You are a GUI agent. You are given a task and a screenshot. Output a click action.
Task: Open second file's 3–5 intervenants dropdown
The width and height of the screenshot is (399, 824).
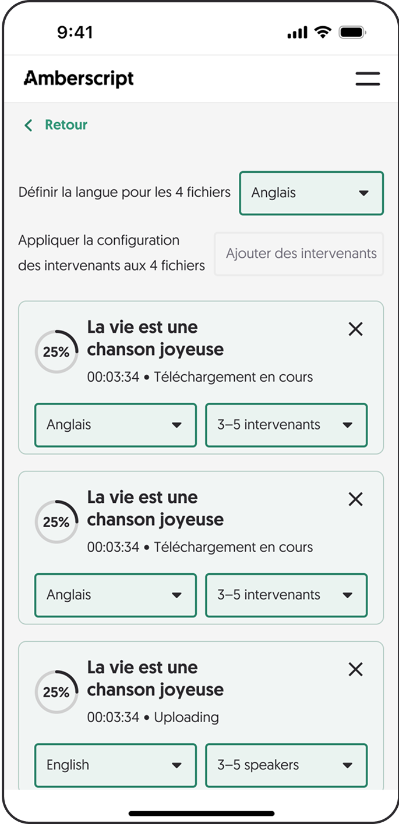tap(286, 595)
